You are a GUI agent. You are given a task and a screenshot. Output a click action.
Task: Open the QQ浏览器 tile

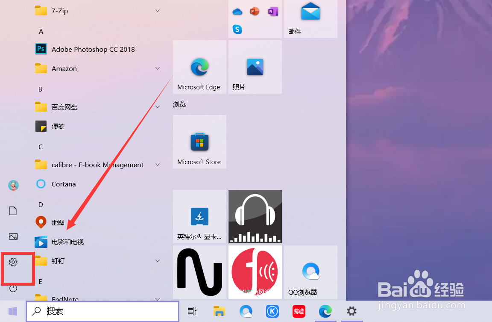click(310, 272)
